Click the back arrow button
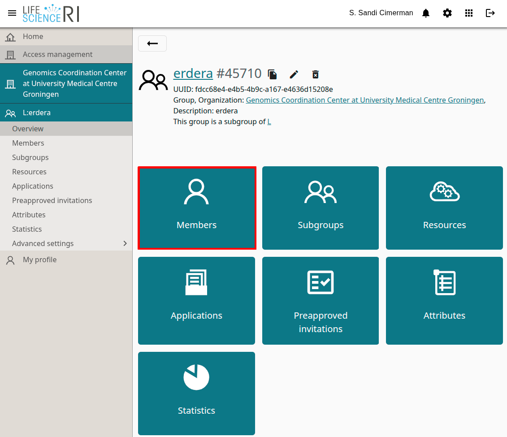This screenshot has width=507, height=437. (152, 43)
